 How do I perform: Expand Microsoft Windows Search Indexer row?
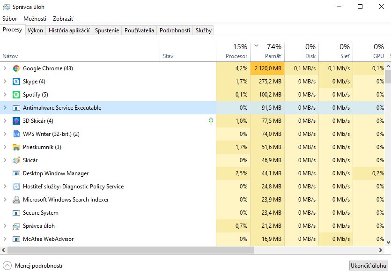coord(5,200)
